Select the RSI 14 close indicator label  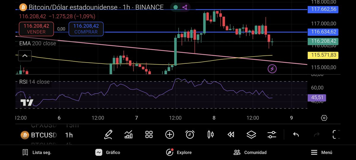pos(34,82)
